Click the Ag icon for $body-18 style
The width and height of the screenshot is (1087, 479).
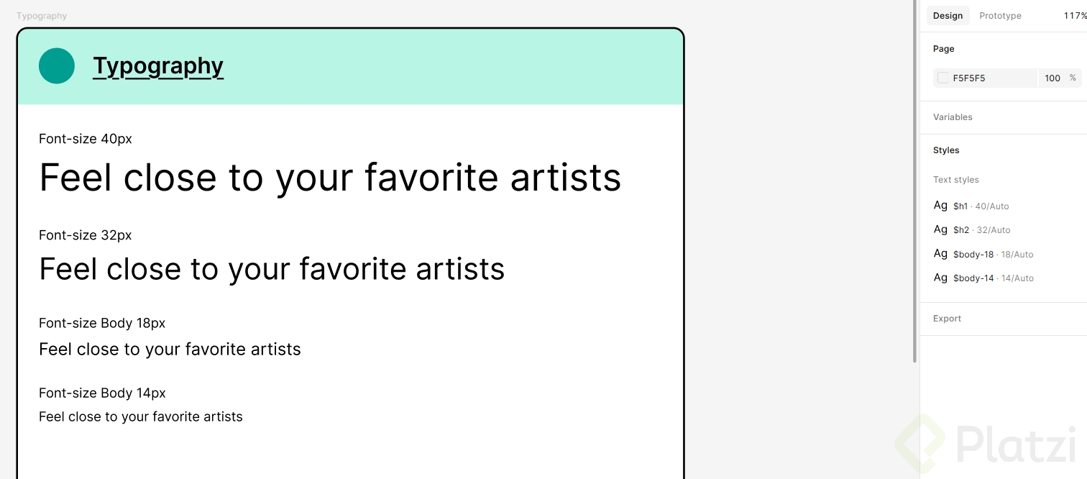coord(940,253)
